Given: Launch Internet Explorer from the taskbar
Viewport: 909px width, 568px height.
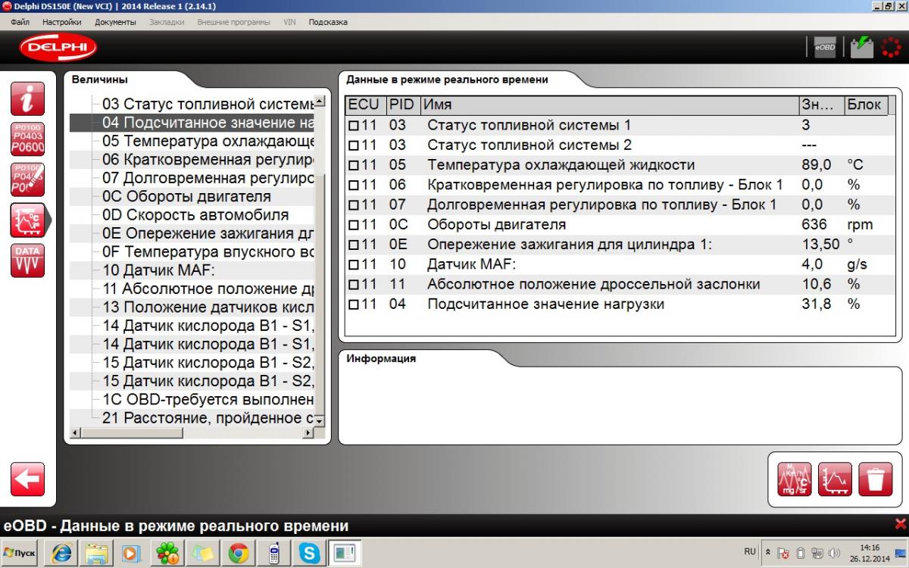Looking at the screenshot, I should coord(61,554).
